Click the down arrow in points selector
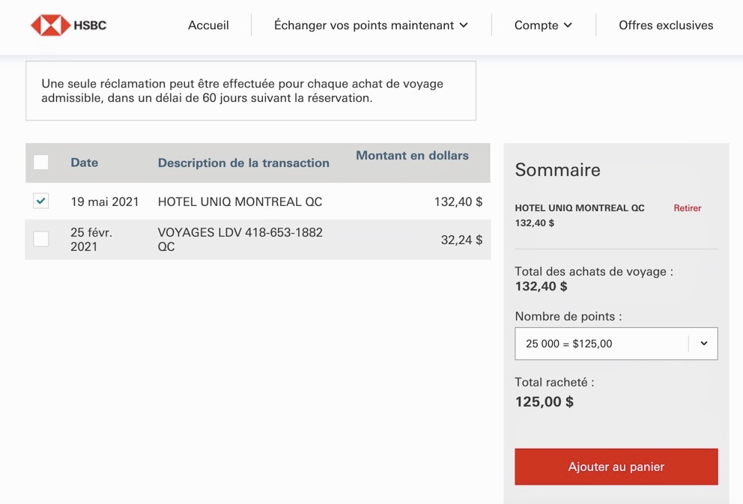The width and height of the screenshot is (743, 504). [x=703, y=344]
